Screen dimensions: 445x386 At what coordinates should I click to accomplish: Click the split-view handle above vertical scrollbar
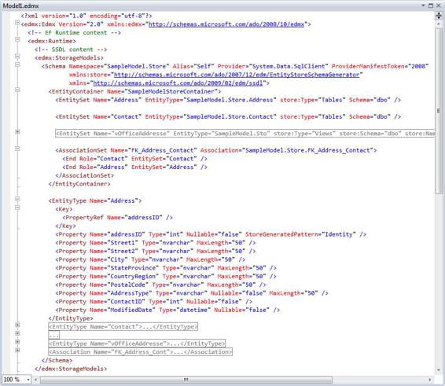click(x=439, y=16)
